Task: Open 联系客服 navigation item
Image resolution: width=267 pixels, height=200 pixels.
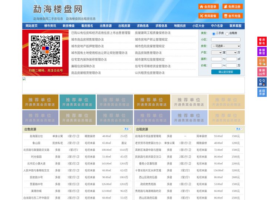Action: coord(235,26)
